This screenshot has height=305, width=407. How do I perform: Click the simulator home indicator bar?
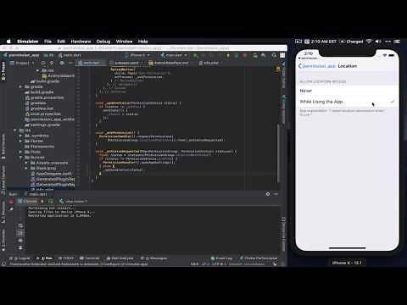(348, 248)
